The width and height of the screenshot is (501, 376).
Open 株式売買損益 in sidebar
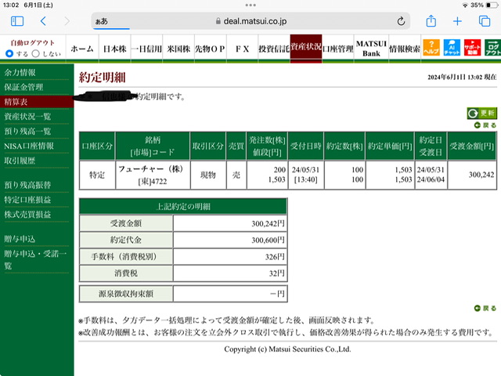(27, 215)
